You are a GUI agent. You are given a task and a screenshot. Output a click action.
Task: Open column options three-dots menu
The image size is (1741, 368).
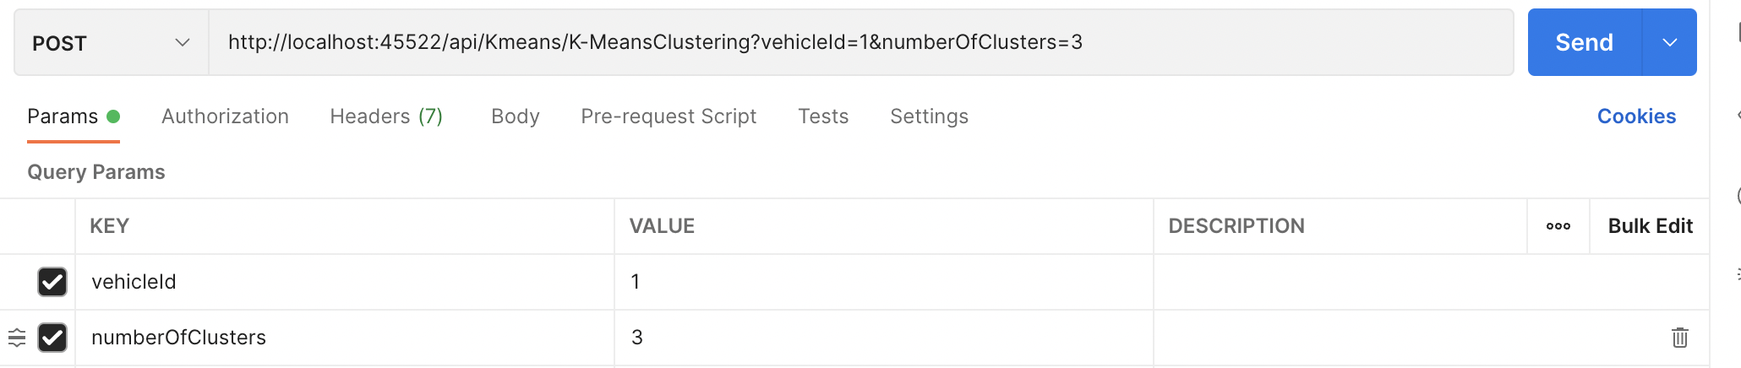pos(1558,226)
